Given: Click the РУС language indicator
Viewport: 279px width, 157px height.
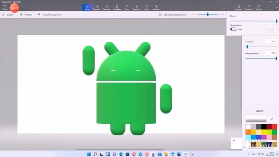Looking at the screenshot, I should click(254, 154).
